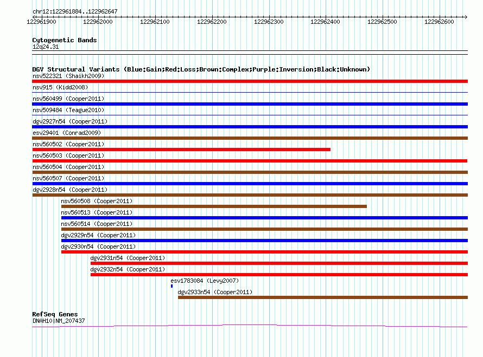Open the nsv915 (Kidd2008) label

60,87
